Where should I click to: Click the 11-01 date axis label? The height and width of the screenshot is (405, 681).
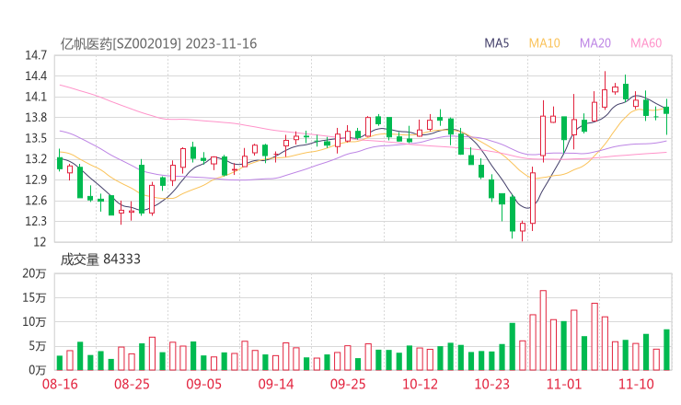pyautogui.click(x=564, y=384)
